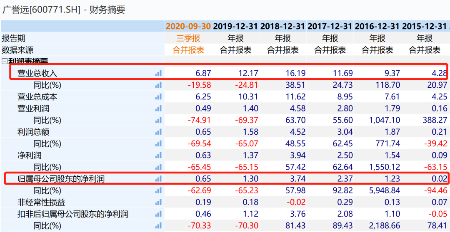The image size is (450, 232).
Task: Select the 扣非后归属母公司股东的净利润 row label
Action: click(73, 214)
